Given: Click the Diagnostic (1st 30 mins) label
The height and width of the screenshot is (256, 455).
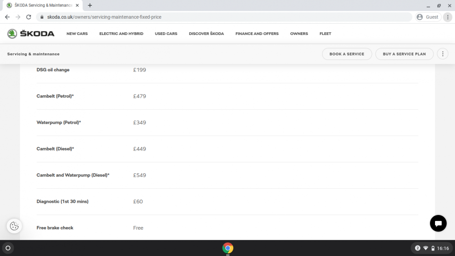Looking at the screenshot, I should tap(62, 201).
